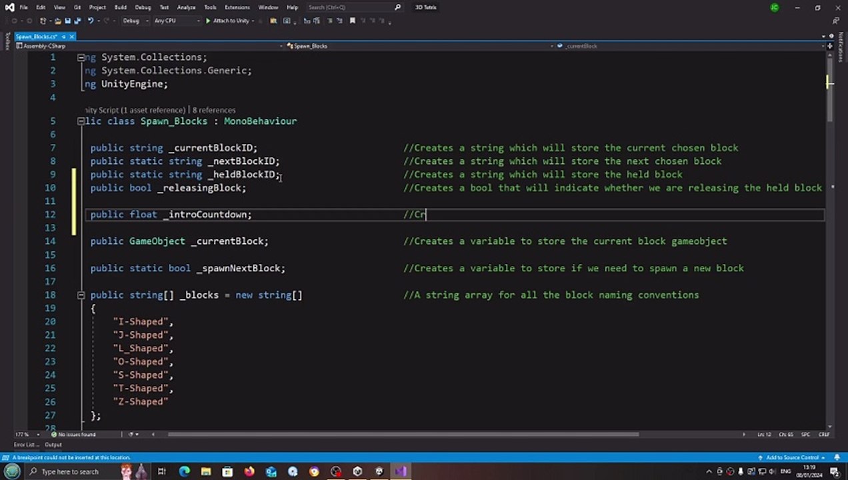The width and height of the screenshot is (848, 480).
Task: Click the SPC indentation indicator
Action: tap(805, 434)
